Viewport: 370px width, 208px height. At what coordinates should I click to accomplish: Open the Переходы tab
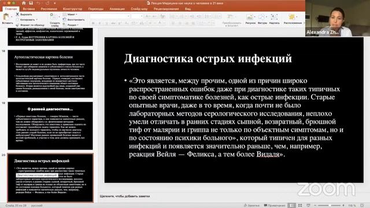click(x=95, y=9)
